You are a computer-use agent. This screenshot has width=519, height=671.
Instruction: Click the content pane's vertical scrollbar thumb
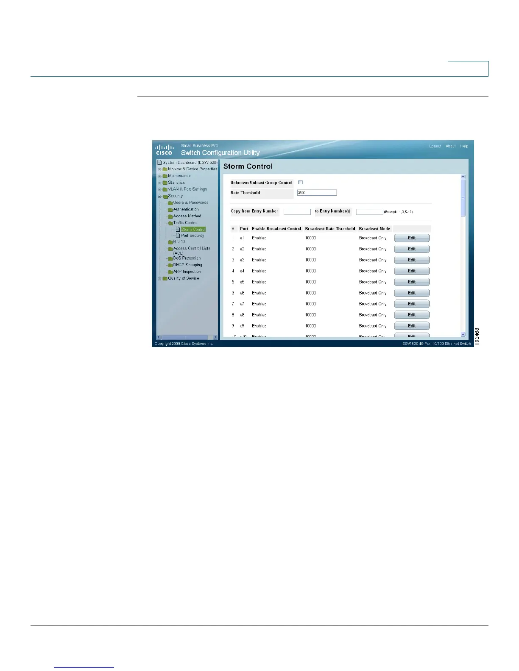(x=463, y=197)
